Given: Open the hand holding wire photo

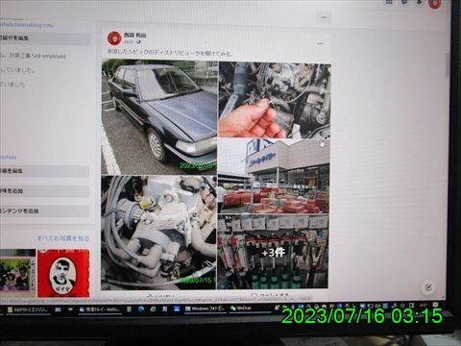Looking at the screenshot, I should pos(275,100).
